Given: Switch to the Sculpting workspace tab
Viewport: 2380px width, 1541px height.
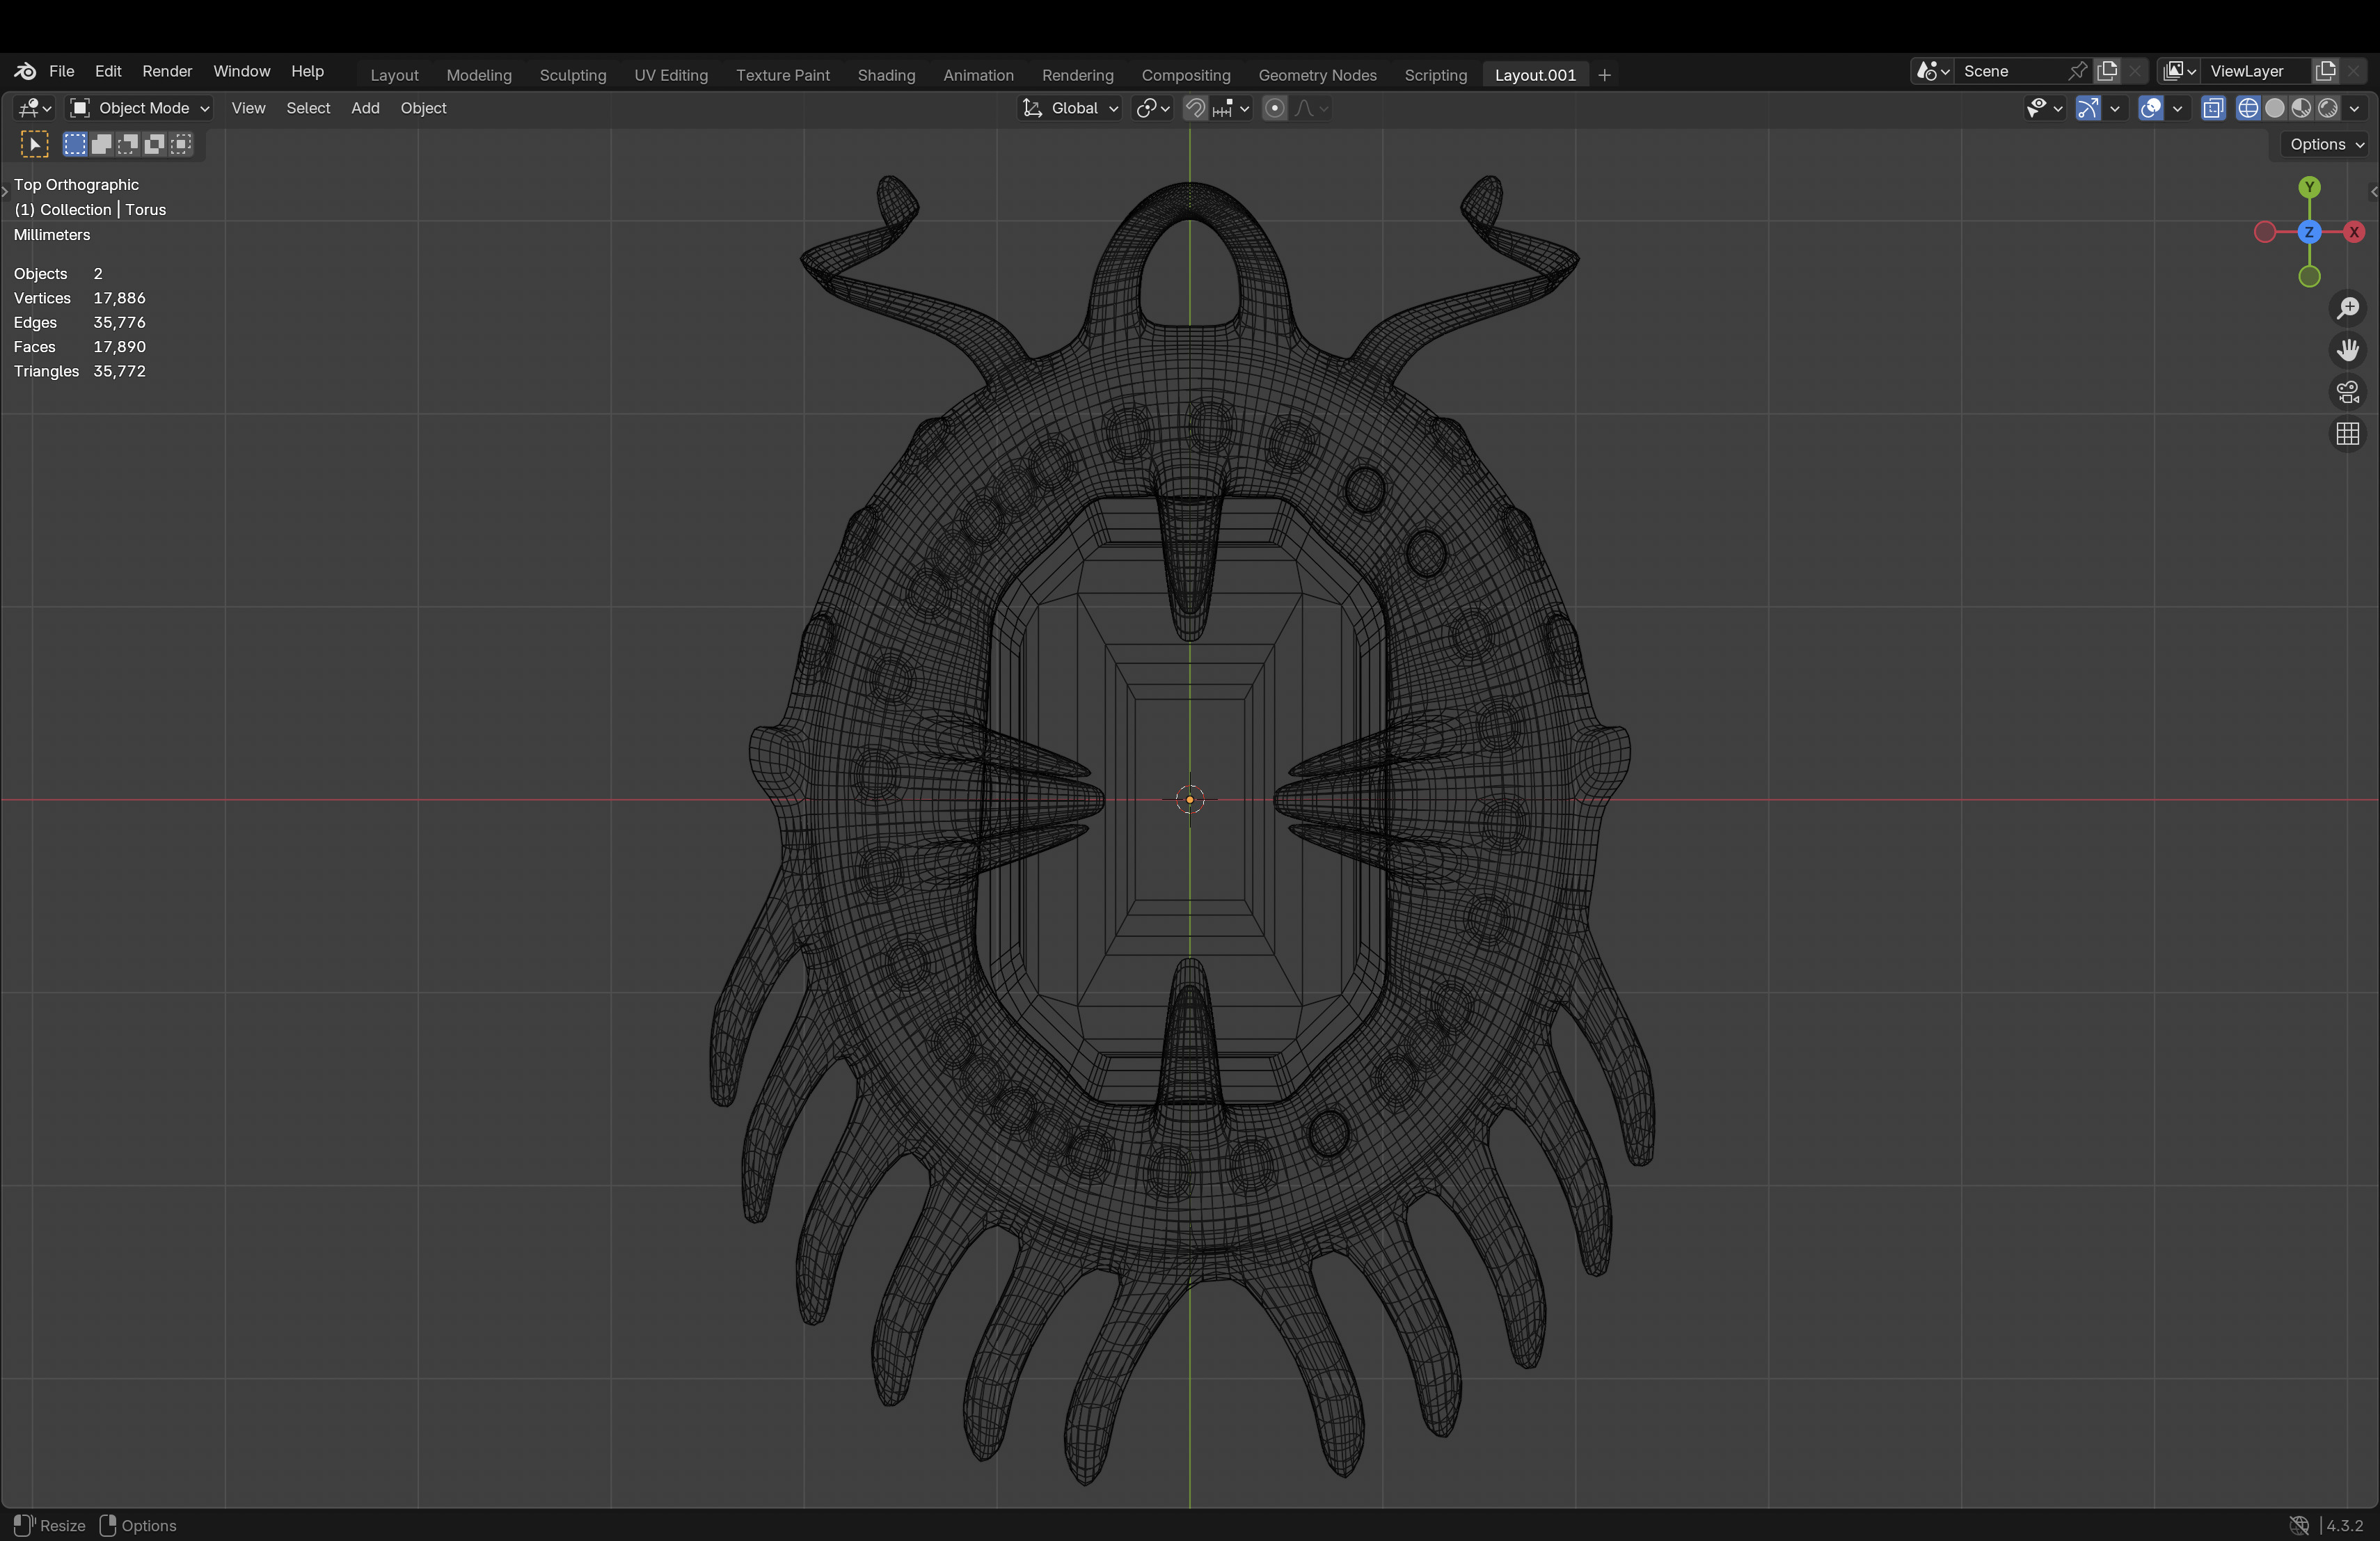Looking at the screenshot, I should pos(572,75).
